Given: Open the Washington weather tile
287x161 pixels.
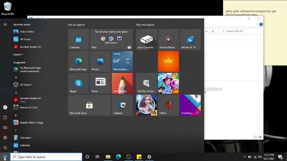Looking at the screenshot, I should click(x=122, y=61).
